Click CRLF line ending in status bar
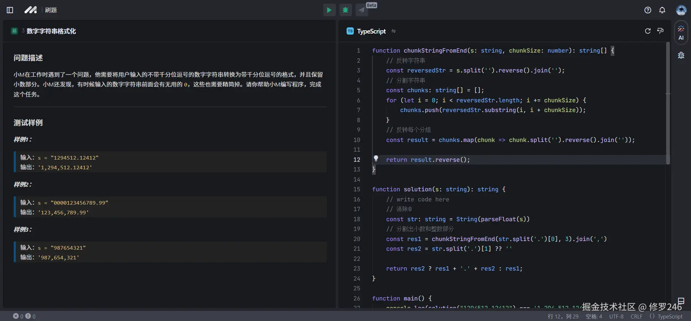Viewport: 691px width, 321px height. tap(636, 316)
